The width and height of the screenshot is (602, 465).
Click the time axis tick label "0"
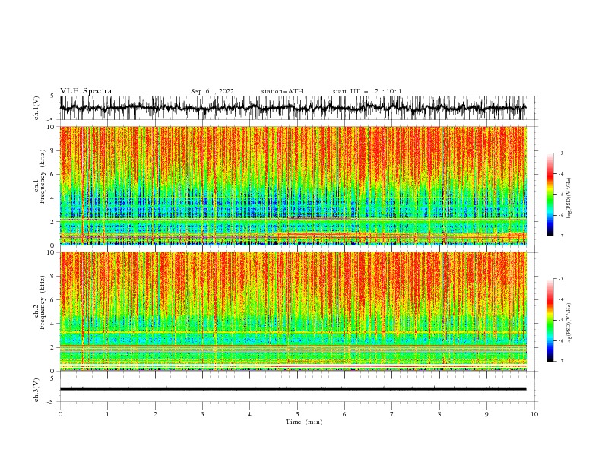[x=60, y=414]
